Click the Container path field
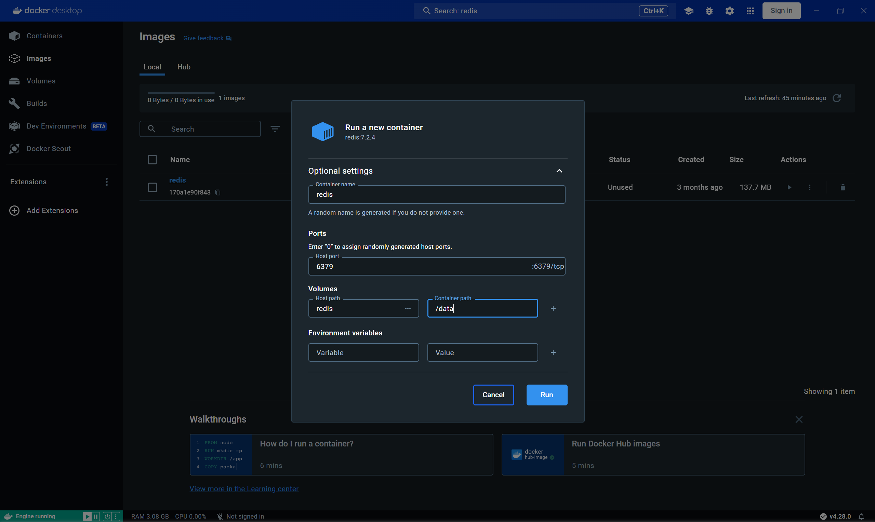The height and width of the screenshot is (522, 875). tap(482, 308)
